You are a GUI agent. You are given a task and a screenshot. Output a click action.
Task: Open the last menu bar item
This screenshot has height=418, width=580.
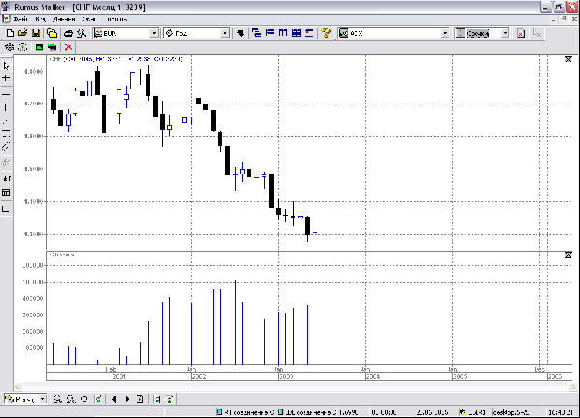[117, 19]
